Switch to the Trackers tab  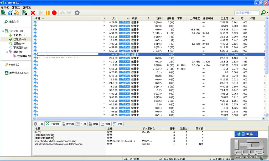click(x=53, y=124)
